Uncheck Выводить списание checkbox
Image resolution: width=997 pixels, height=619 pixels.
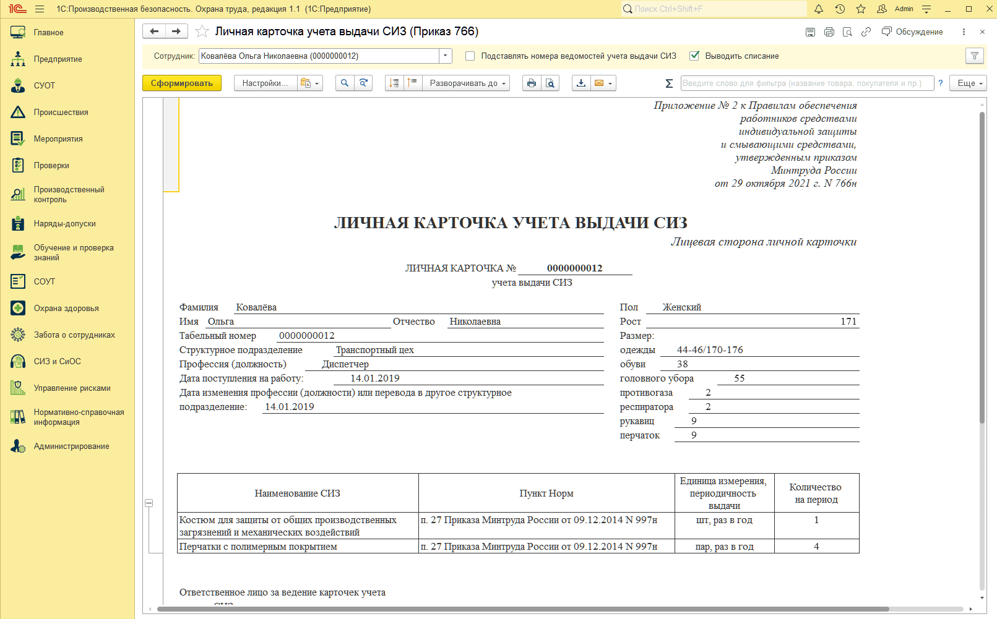point(694,56)
